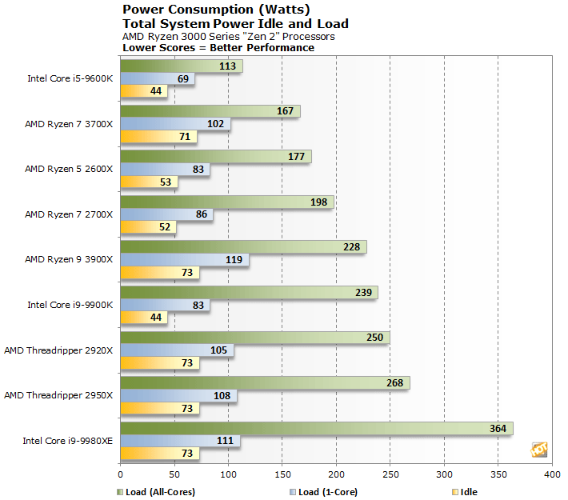The height and width of the screenshot is (500, 568).
Task: Click the Idle legend label
Action: (469, 492)
